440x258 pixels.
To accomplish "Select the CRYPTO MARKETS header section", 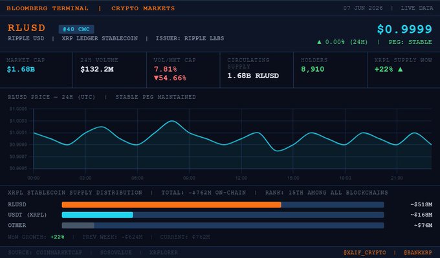I will (x=143, y=8).
